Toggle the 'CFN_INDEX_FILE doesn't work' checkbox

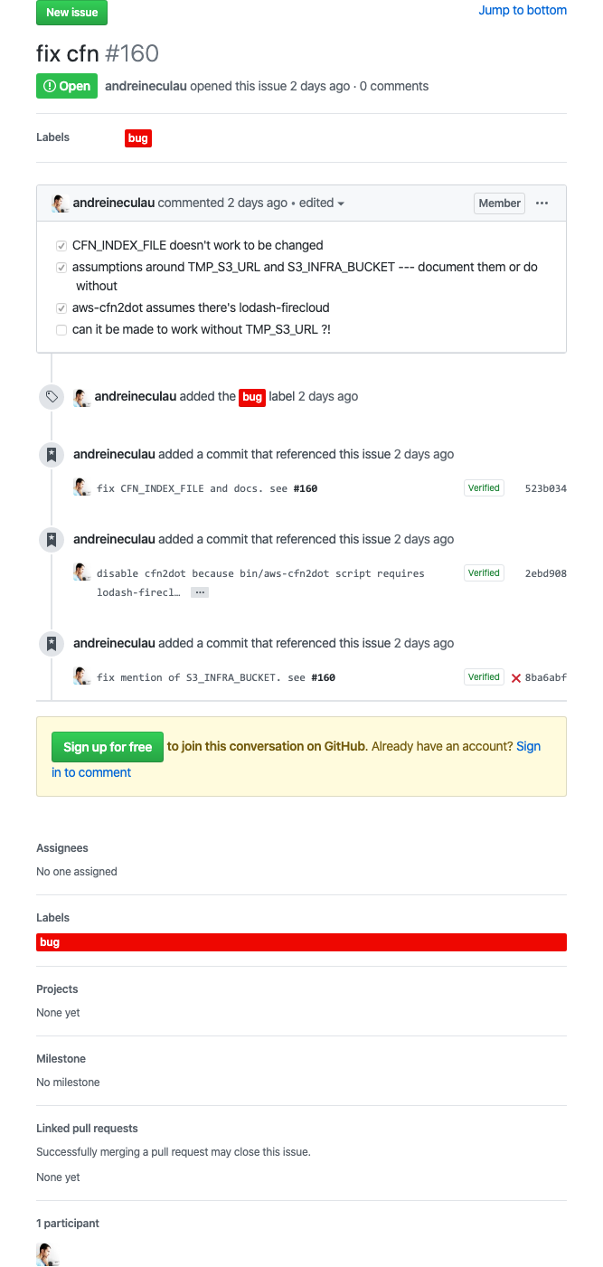[61, 245]
